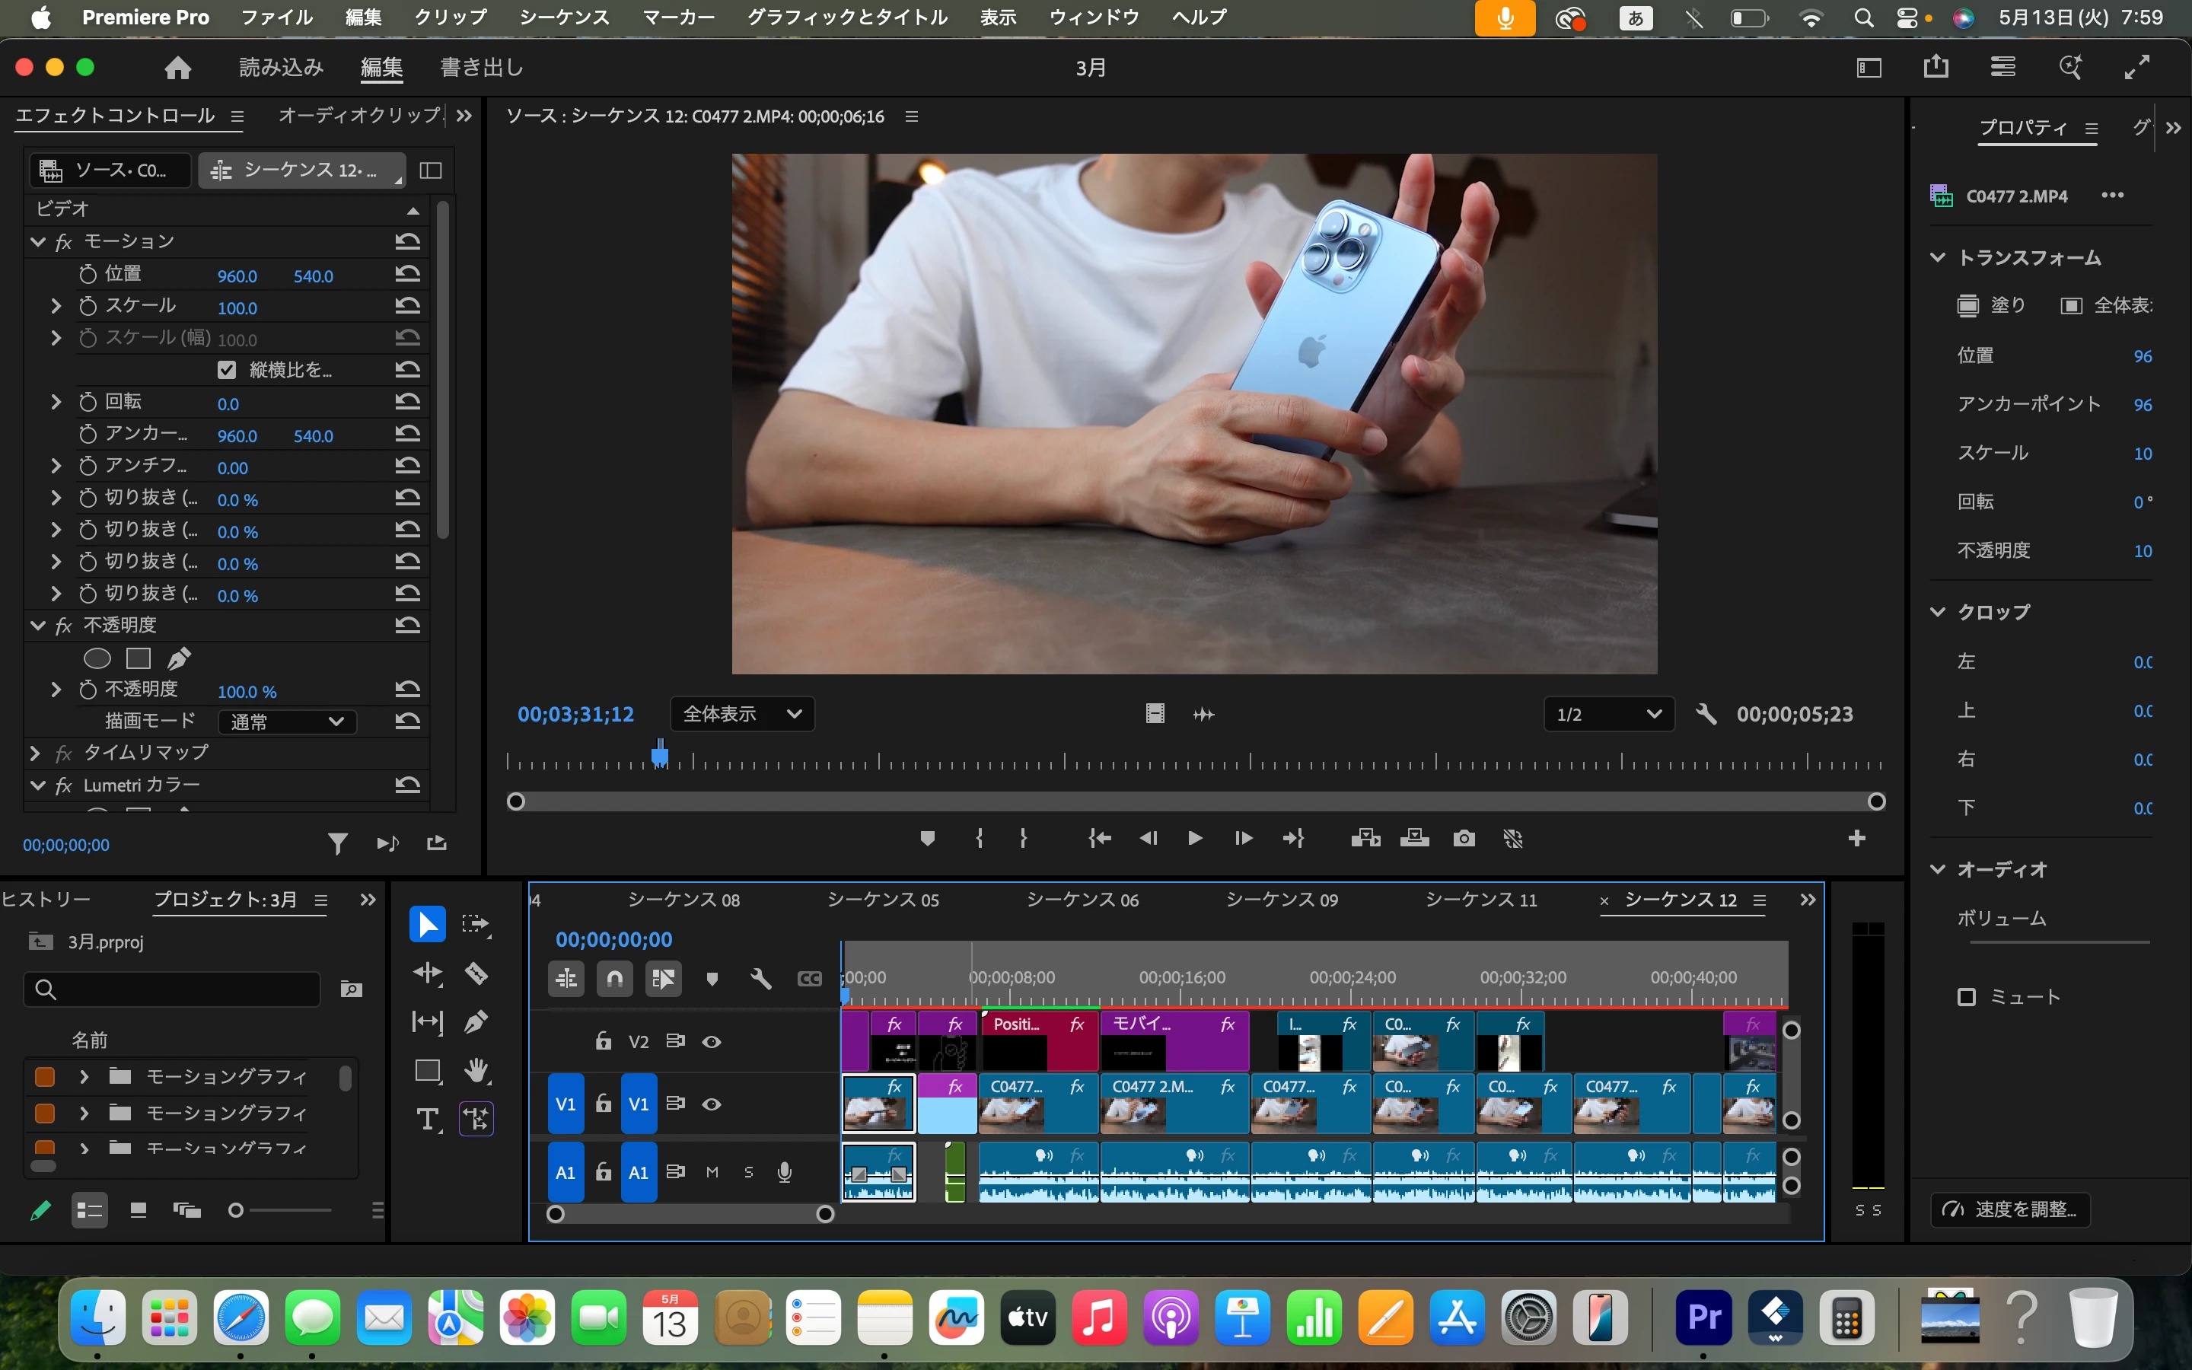
Task: Click the project panel search field
Action: pyautogui.click(x=172, y=989)
